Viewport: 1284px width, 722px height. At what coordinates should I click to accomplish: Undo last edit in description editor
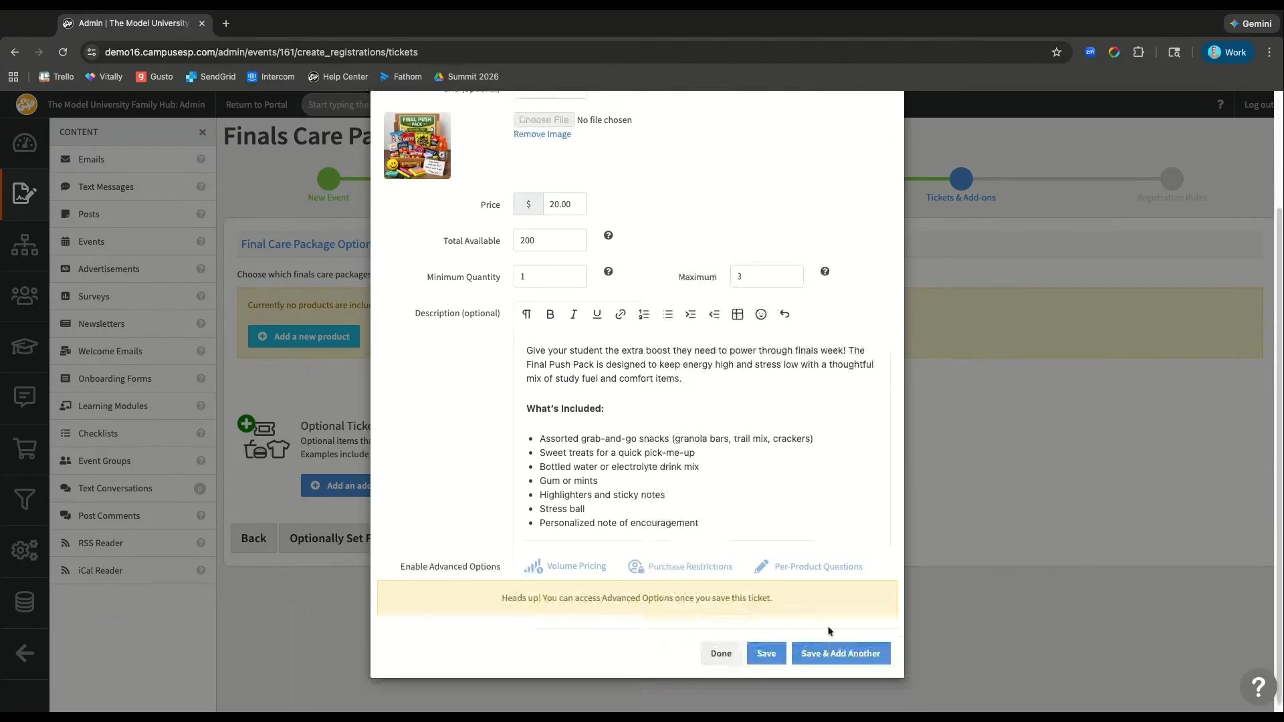[784, 314]
